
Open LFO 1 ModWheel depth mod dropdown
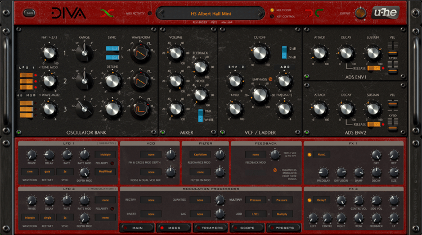click(105, 172)
